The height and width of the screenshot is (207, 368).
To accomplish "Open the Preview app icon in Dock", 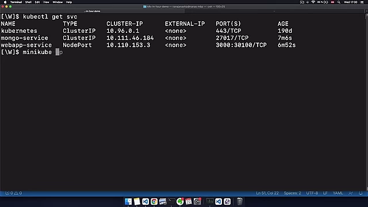I will click(163, 201).
